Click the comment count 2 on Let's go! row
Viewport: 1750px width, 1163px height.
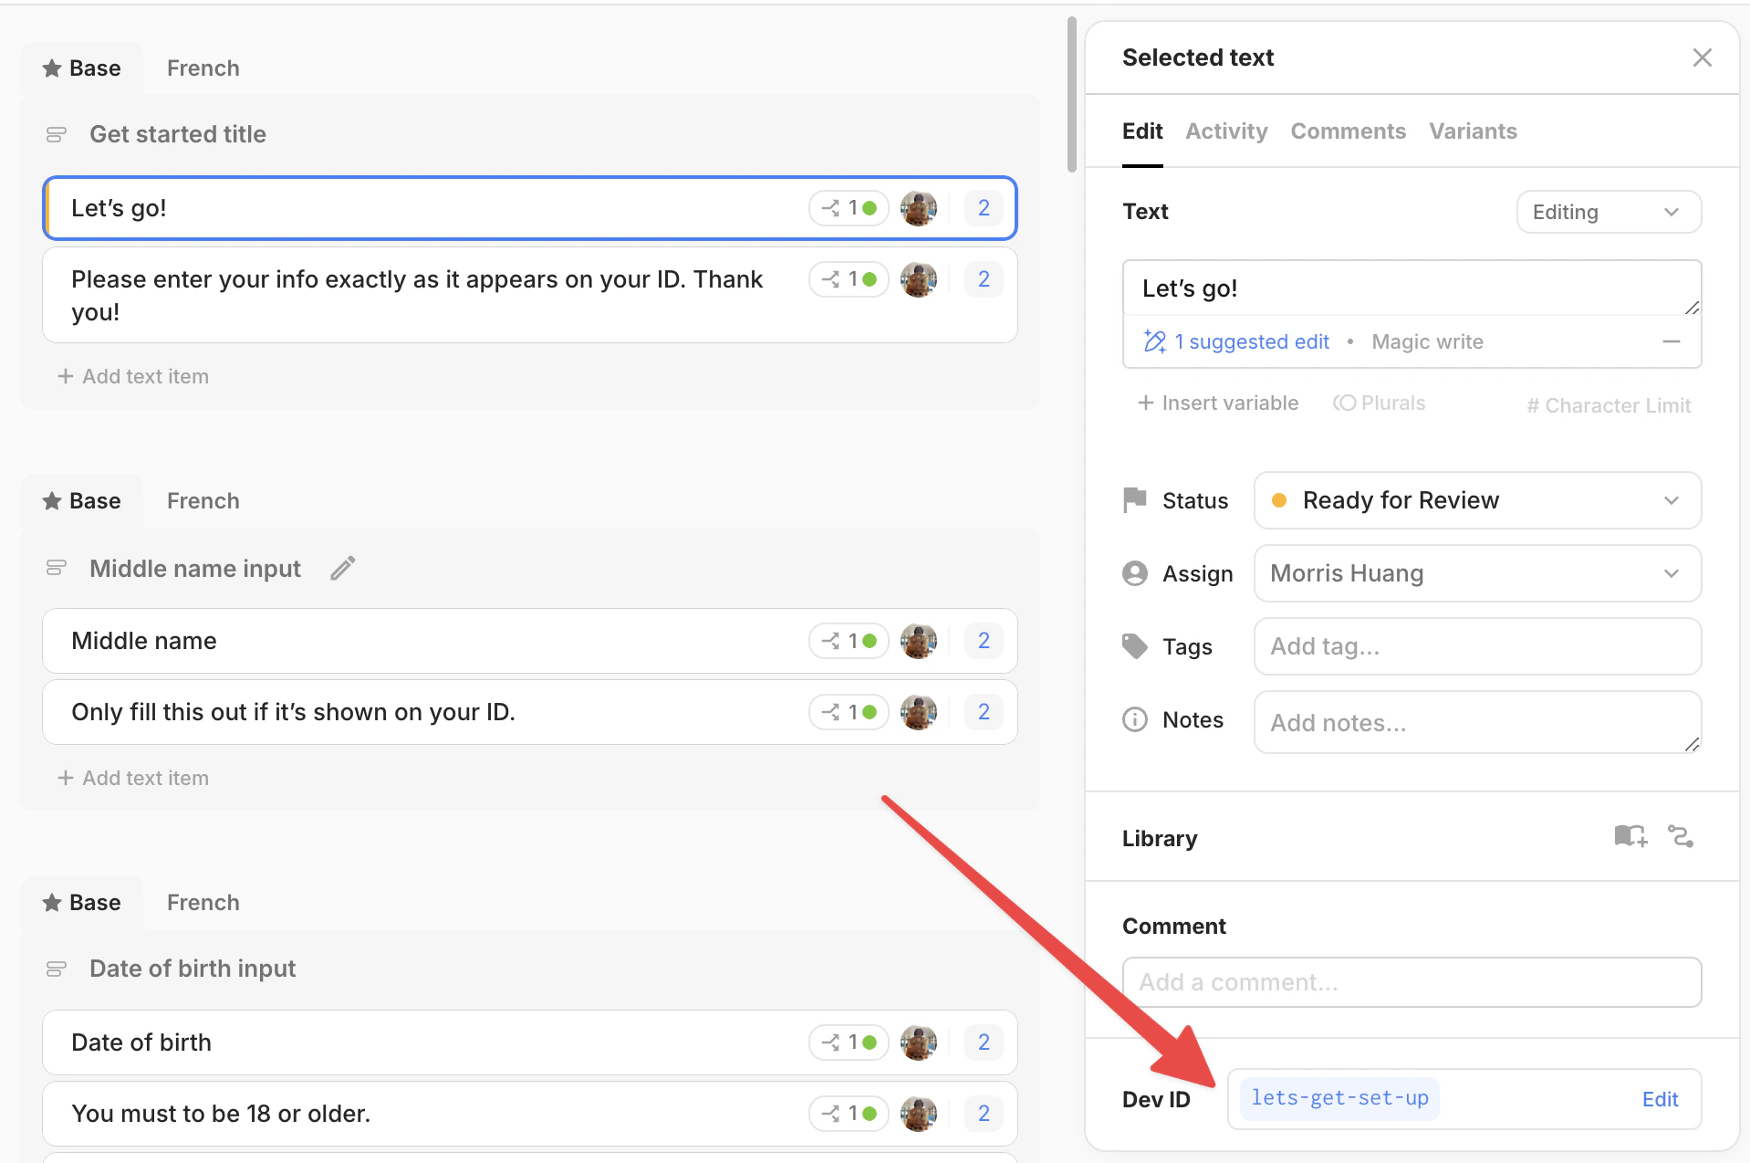click(984, 208)
